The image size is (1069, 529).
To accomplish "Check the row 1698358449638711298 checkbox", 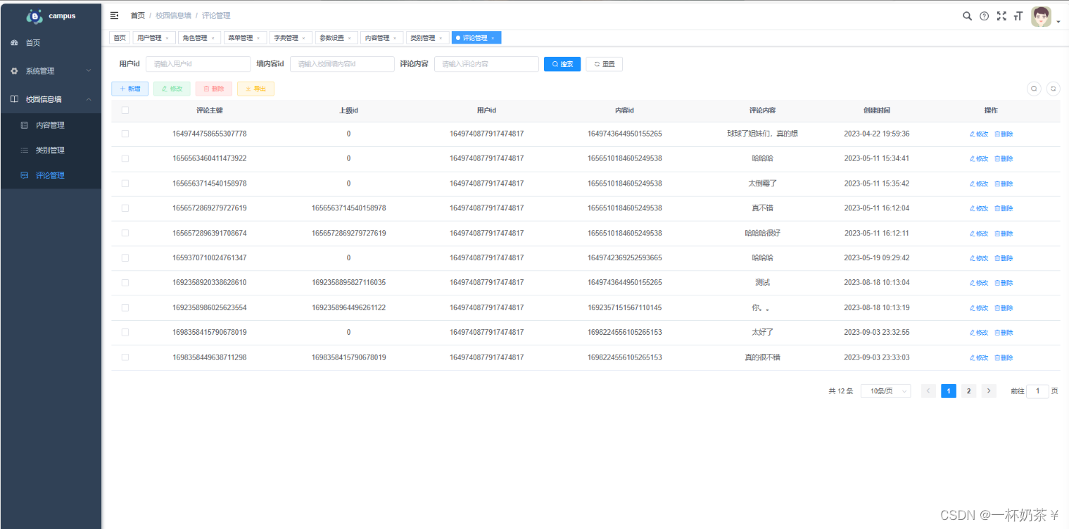I will pos(125,357).
